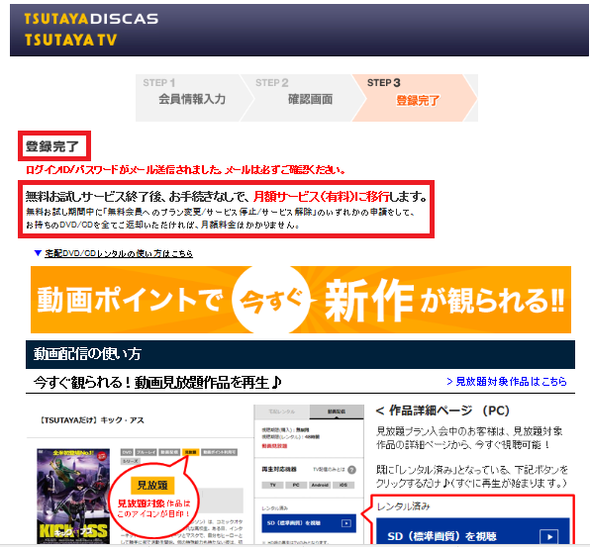Click the Kick-Ass movie poster thumbnail
The height and width of the screenshot is (547, 590).
click(73, 496)
